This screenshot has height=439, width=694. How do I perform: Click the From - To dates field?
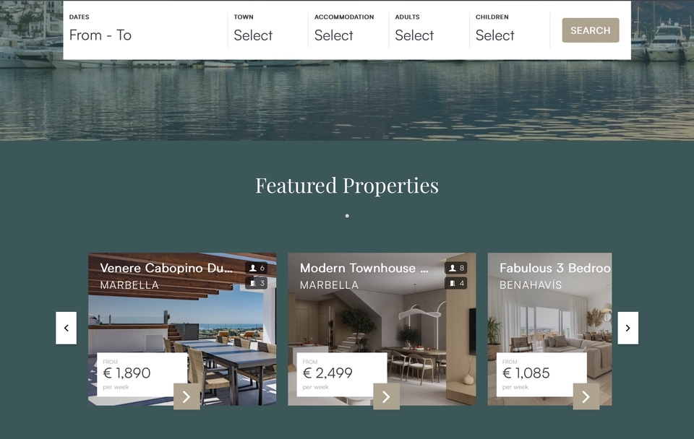pyautogui.click(x=145, y=30)
